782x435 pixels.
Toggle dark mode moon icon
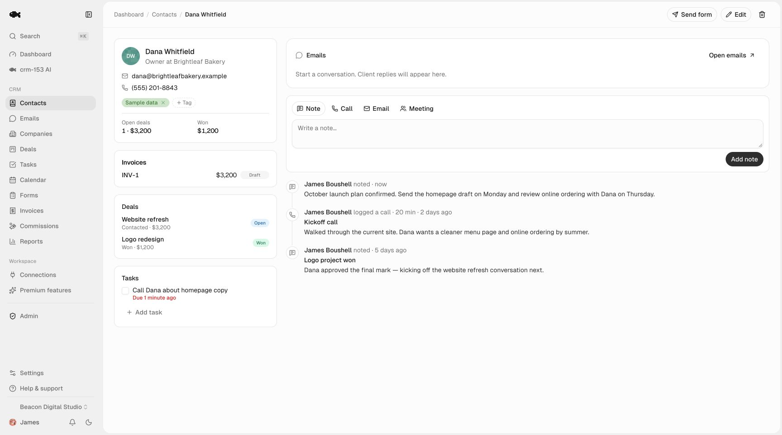[89, 422]
